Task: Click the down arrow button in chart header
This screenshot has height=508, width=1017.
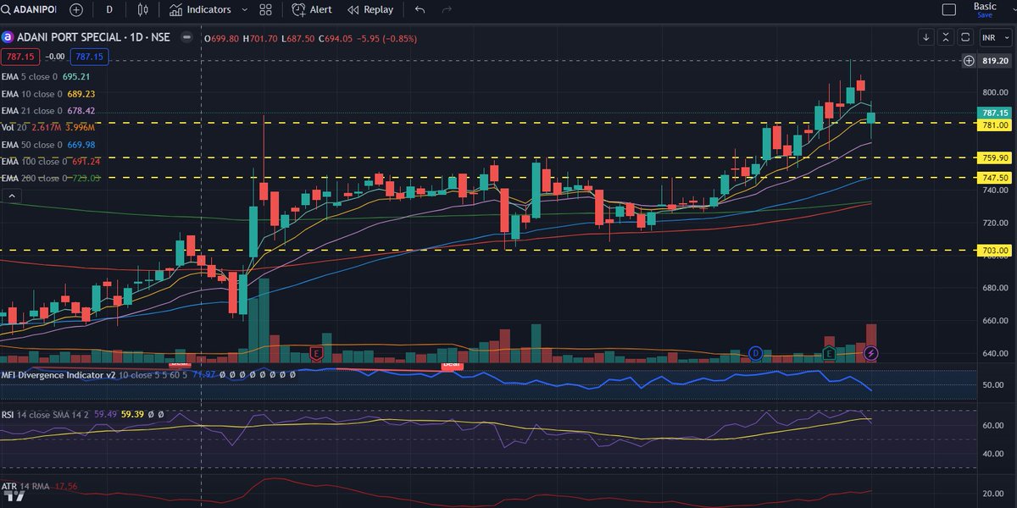Action: (925, 37)
